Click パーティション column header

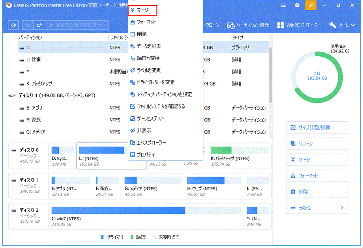click(x=30, y=37)
